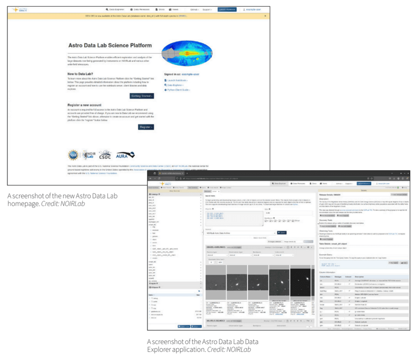Viewport: 419px width, 360px height.
Task: Click the browser forward arrow in the Data Explorer window
Action: click(155, 178)
